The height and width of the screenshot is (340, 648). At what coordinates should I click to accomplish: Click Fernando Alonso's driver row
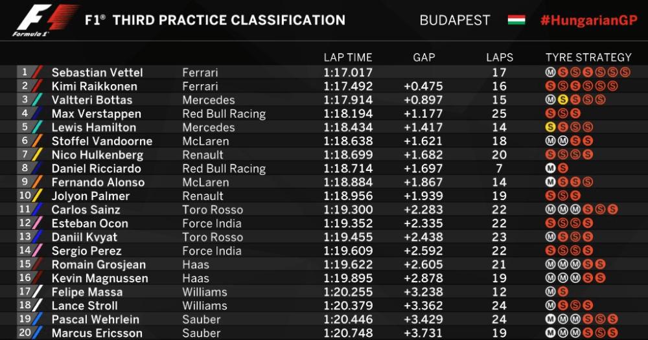click(x=324, y=182)
